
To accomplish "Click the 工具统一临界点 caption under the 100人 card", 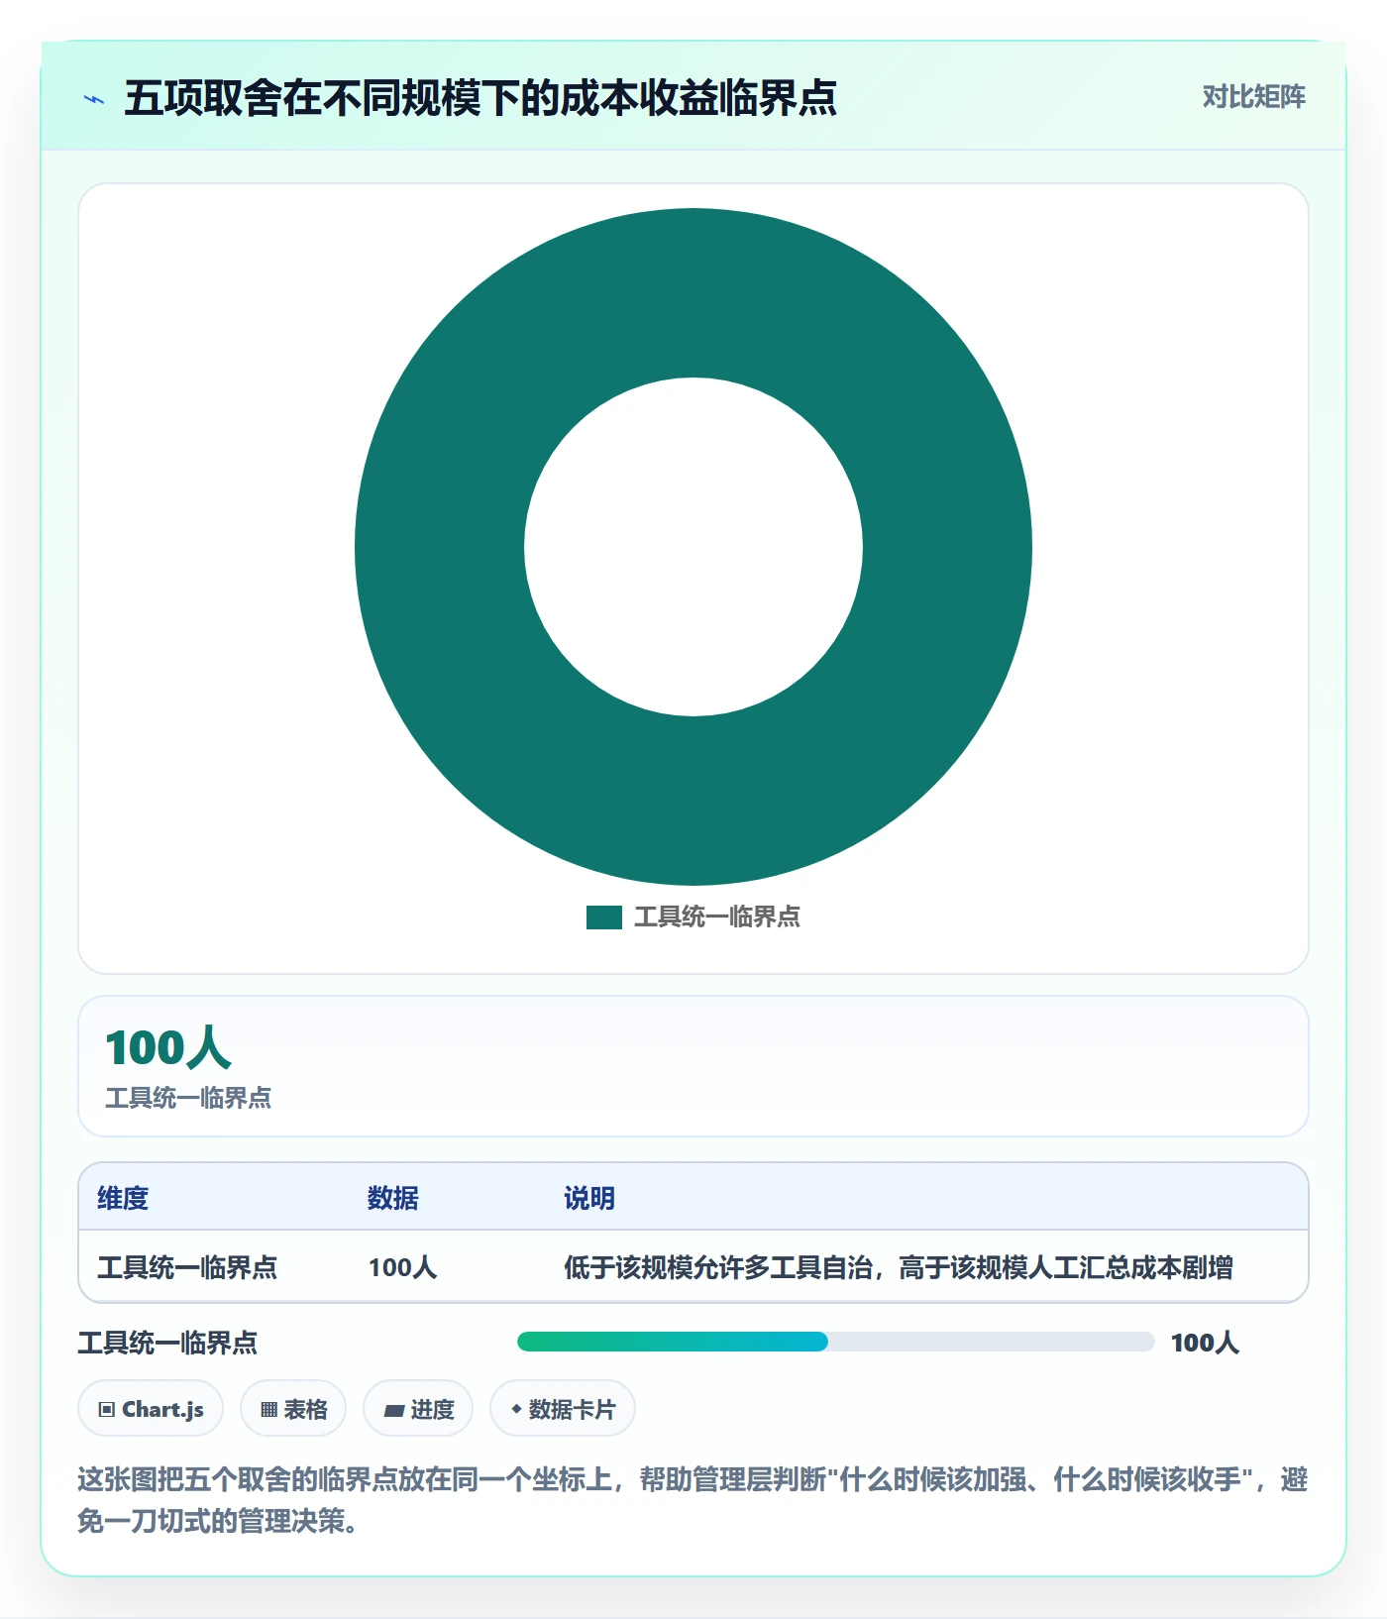I will coord(188,1098).
